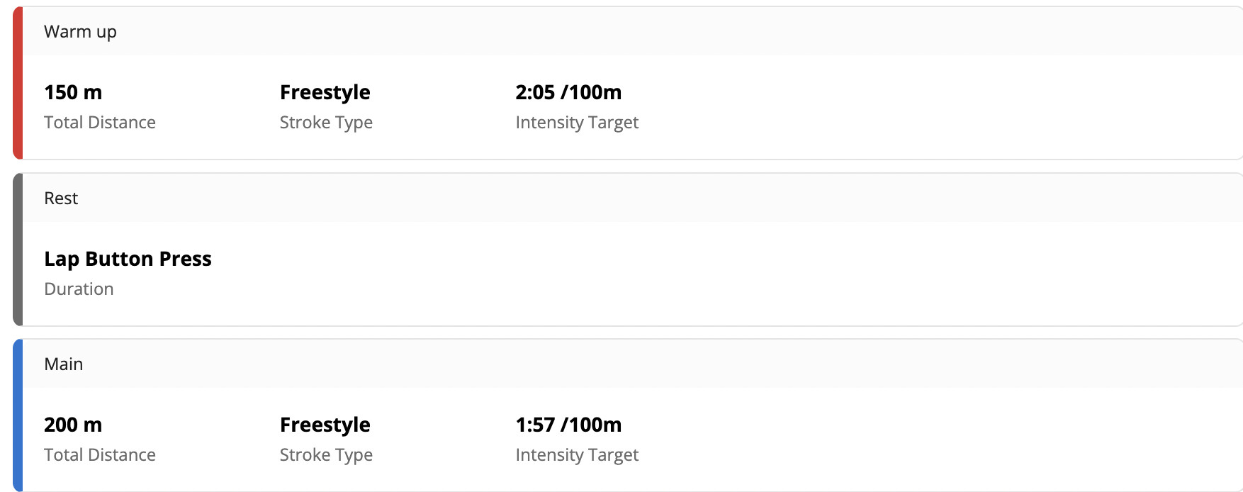Select the 150 m warm up distance
Image resolution: width=1243 pixels, height=492 pixels.
click(x=73, y=92)
